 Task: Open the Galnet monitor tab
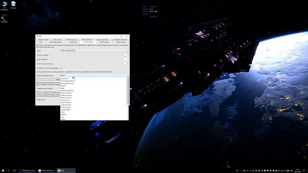click(x=121, y=42)
